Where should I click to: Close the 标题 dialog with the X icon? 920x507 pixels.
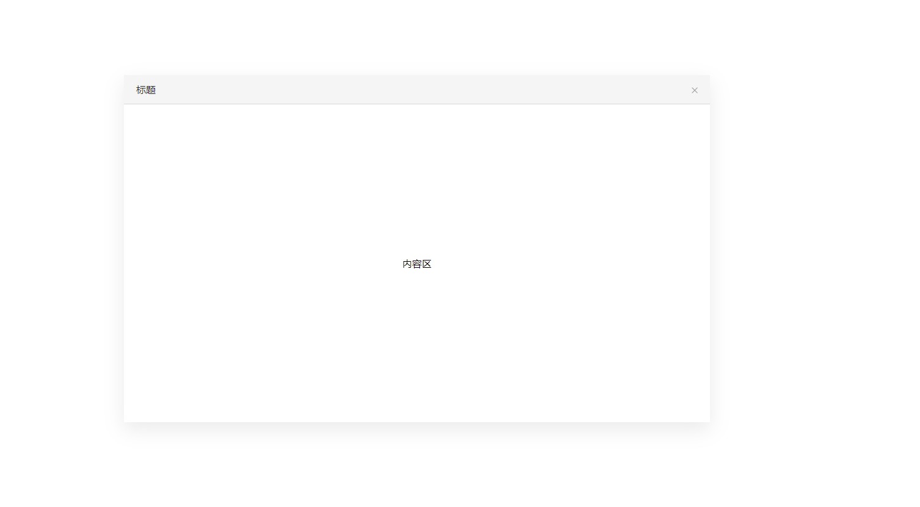pyautogui.click(x=694, y=90)
